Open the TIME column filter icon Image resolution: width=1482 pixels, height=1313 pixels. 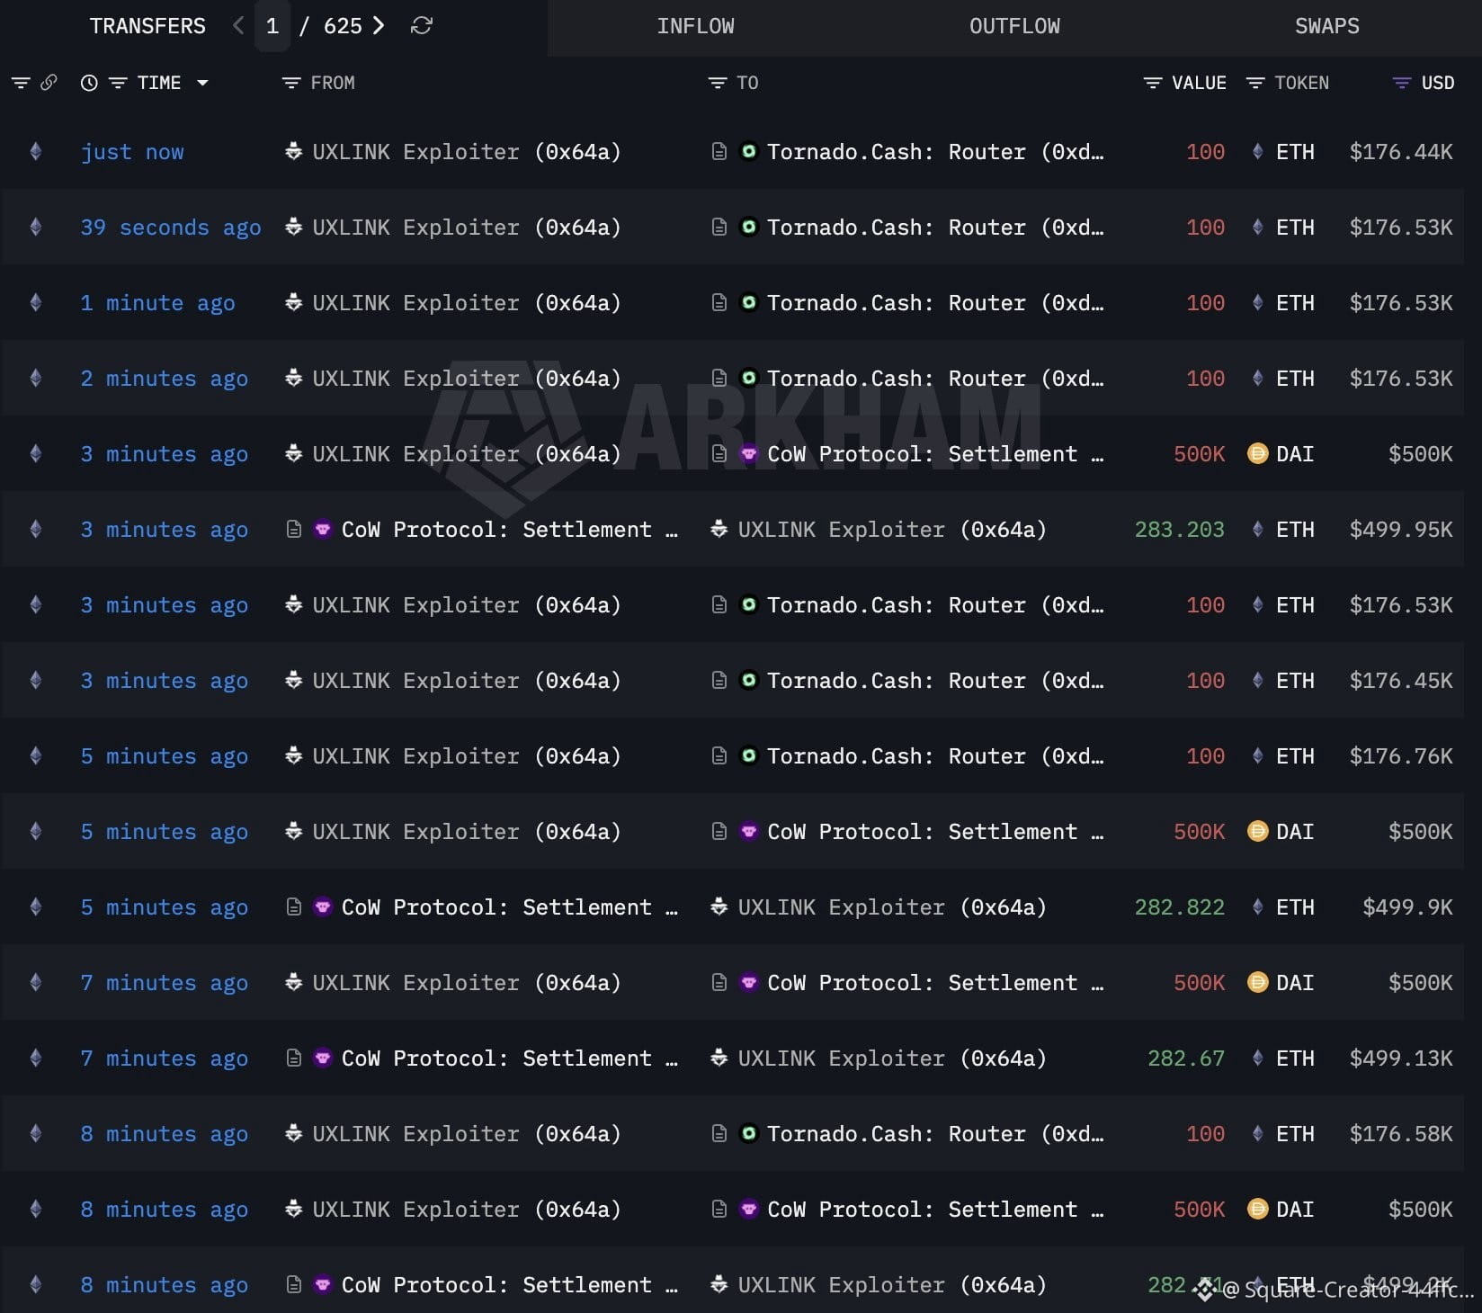(118, 83)
